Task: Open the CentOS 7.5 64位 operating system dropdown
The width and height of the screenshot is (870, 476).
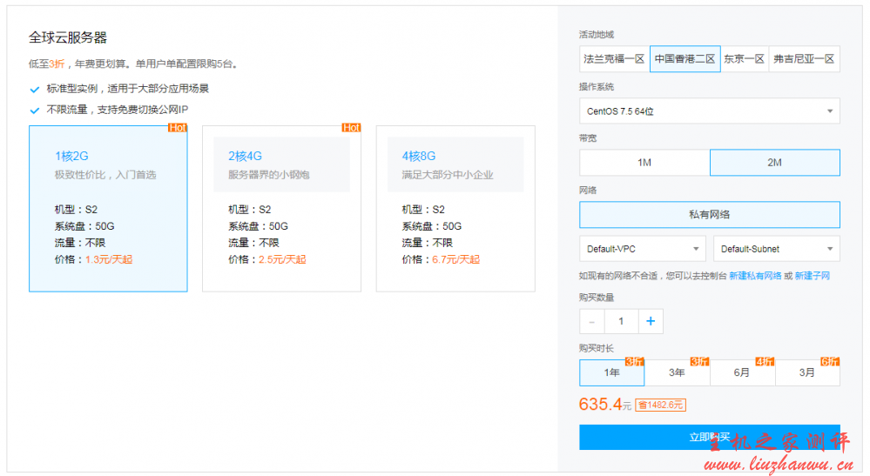Action: (710, 111)
